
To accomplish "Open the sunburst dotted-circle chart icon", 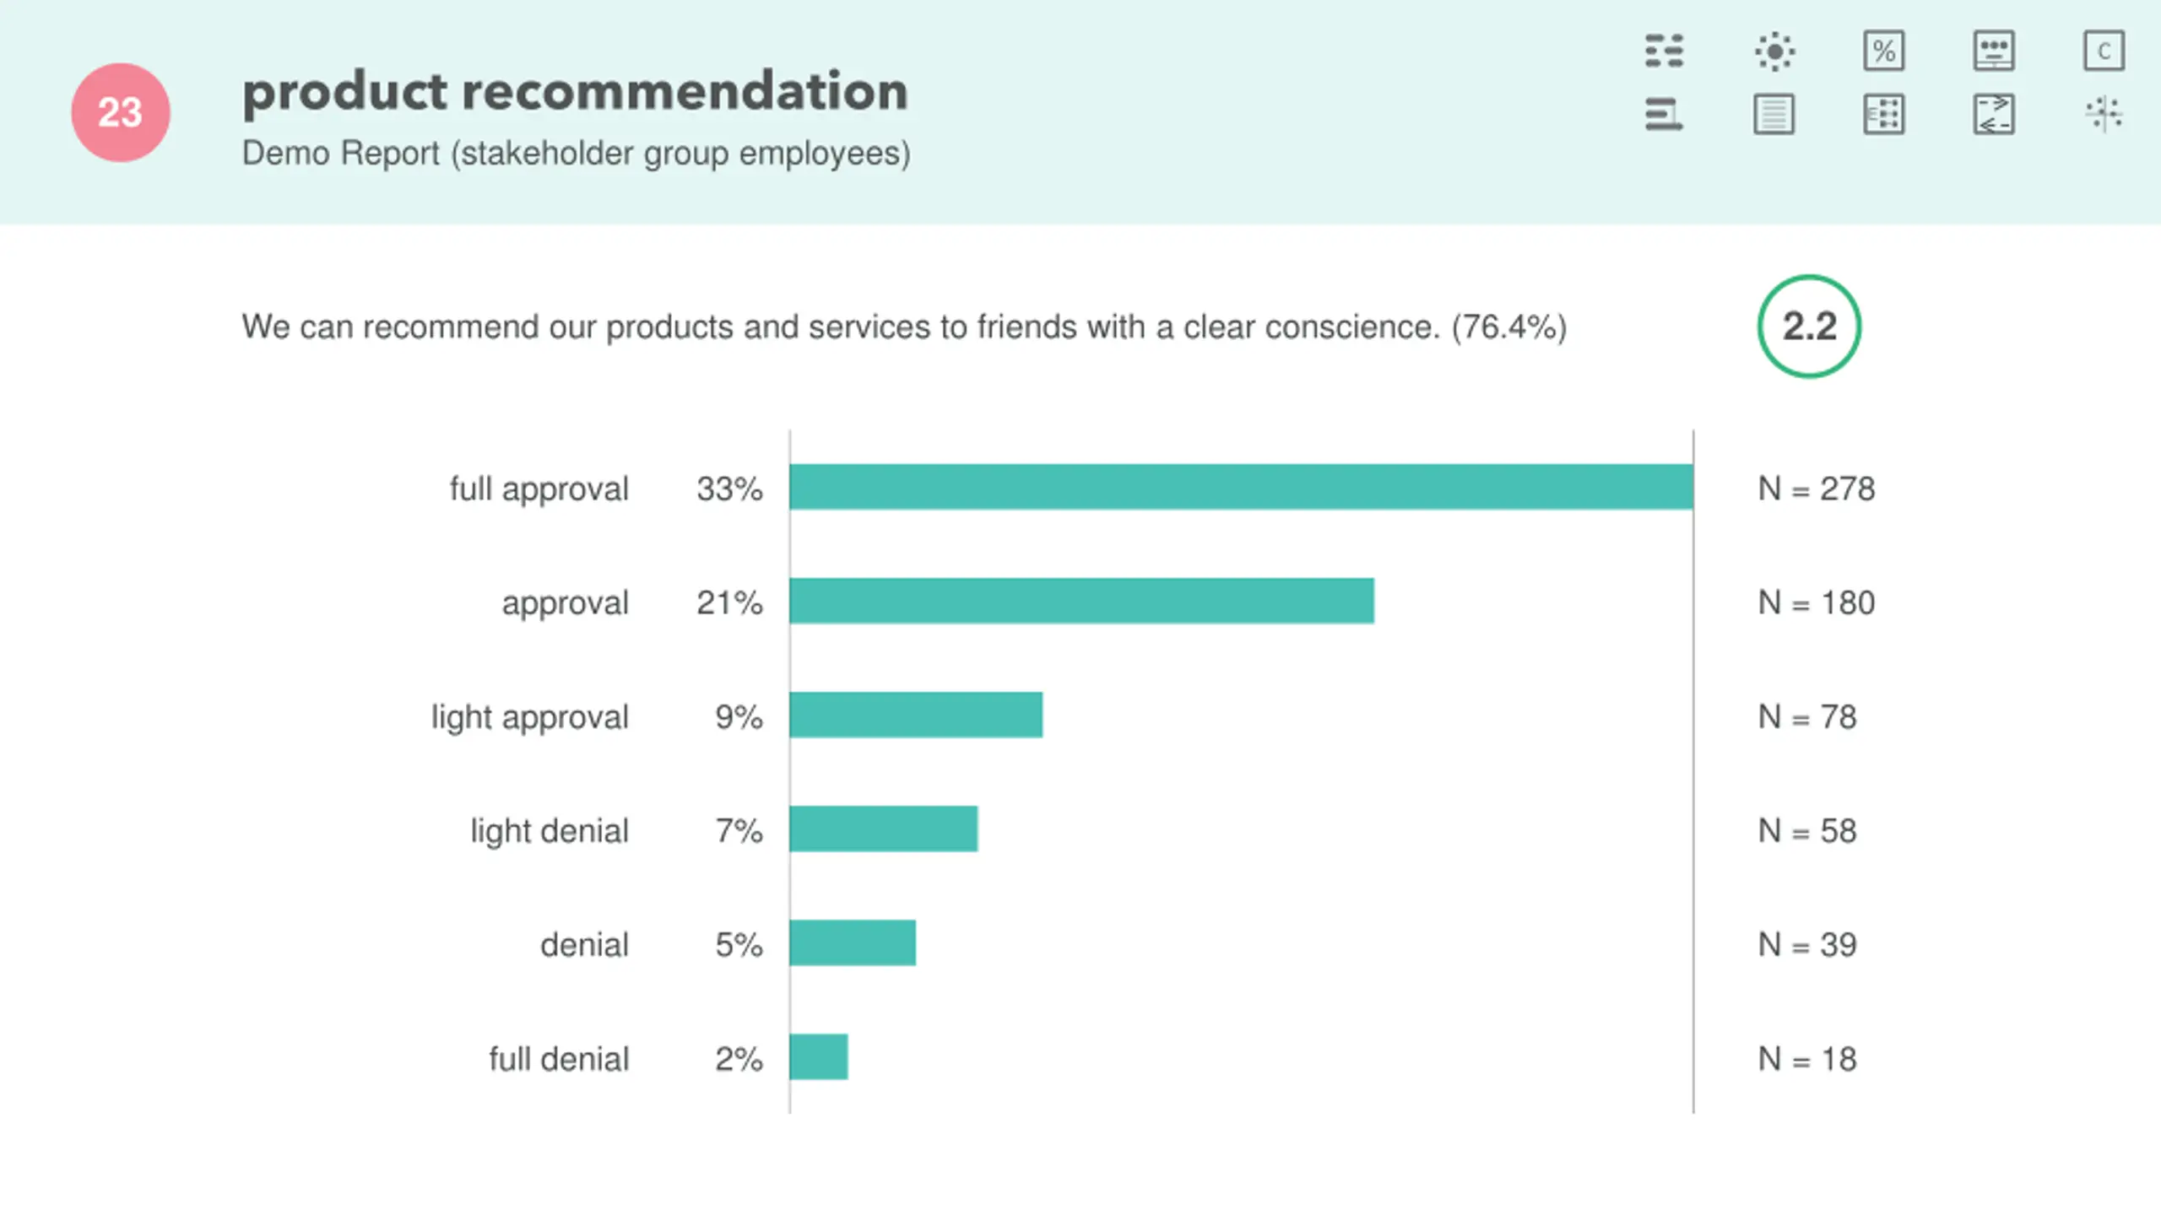I will 1774,51.
